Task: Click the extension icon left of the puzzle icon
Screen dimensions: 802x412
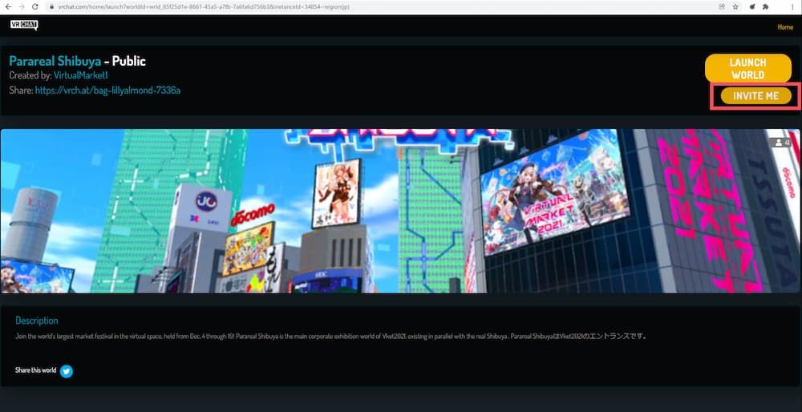Action: [x=752, y=7]
